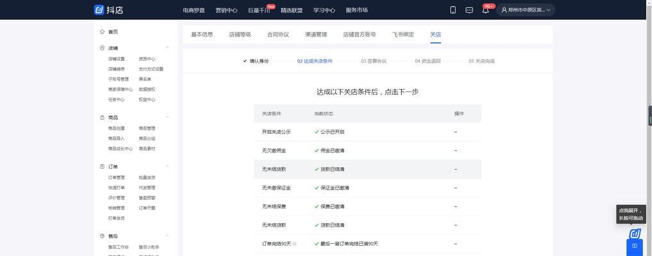Open 商家保障中心 in sidebar
This screenshot has width=652, height=256.
pyautogui.click(x=121, y=89)
